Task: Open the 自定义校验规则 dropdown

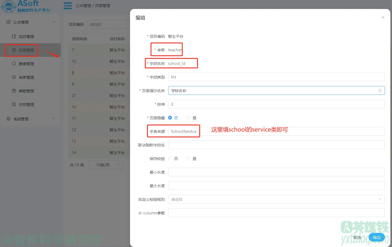Action: pyautogui.click(x=276, y=199)
